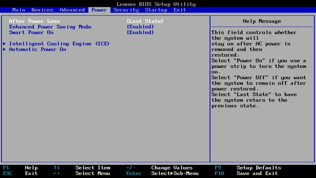The height and width of the screenshot is (178, 316).
Task: Open the Exit menu tab
Action: pos(180,10)
